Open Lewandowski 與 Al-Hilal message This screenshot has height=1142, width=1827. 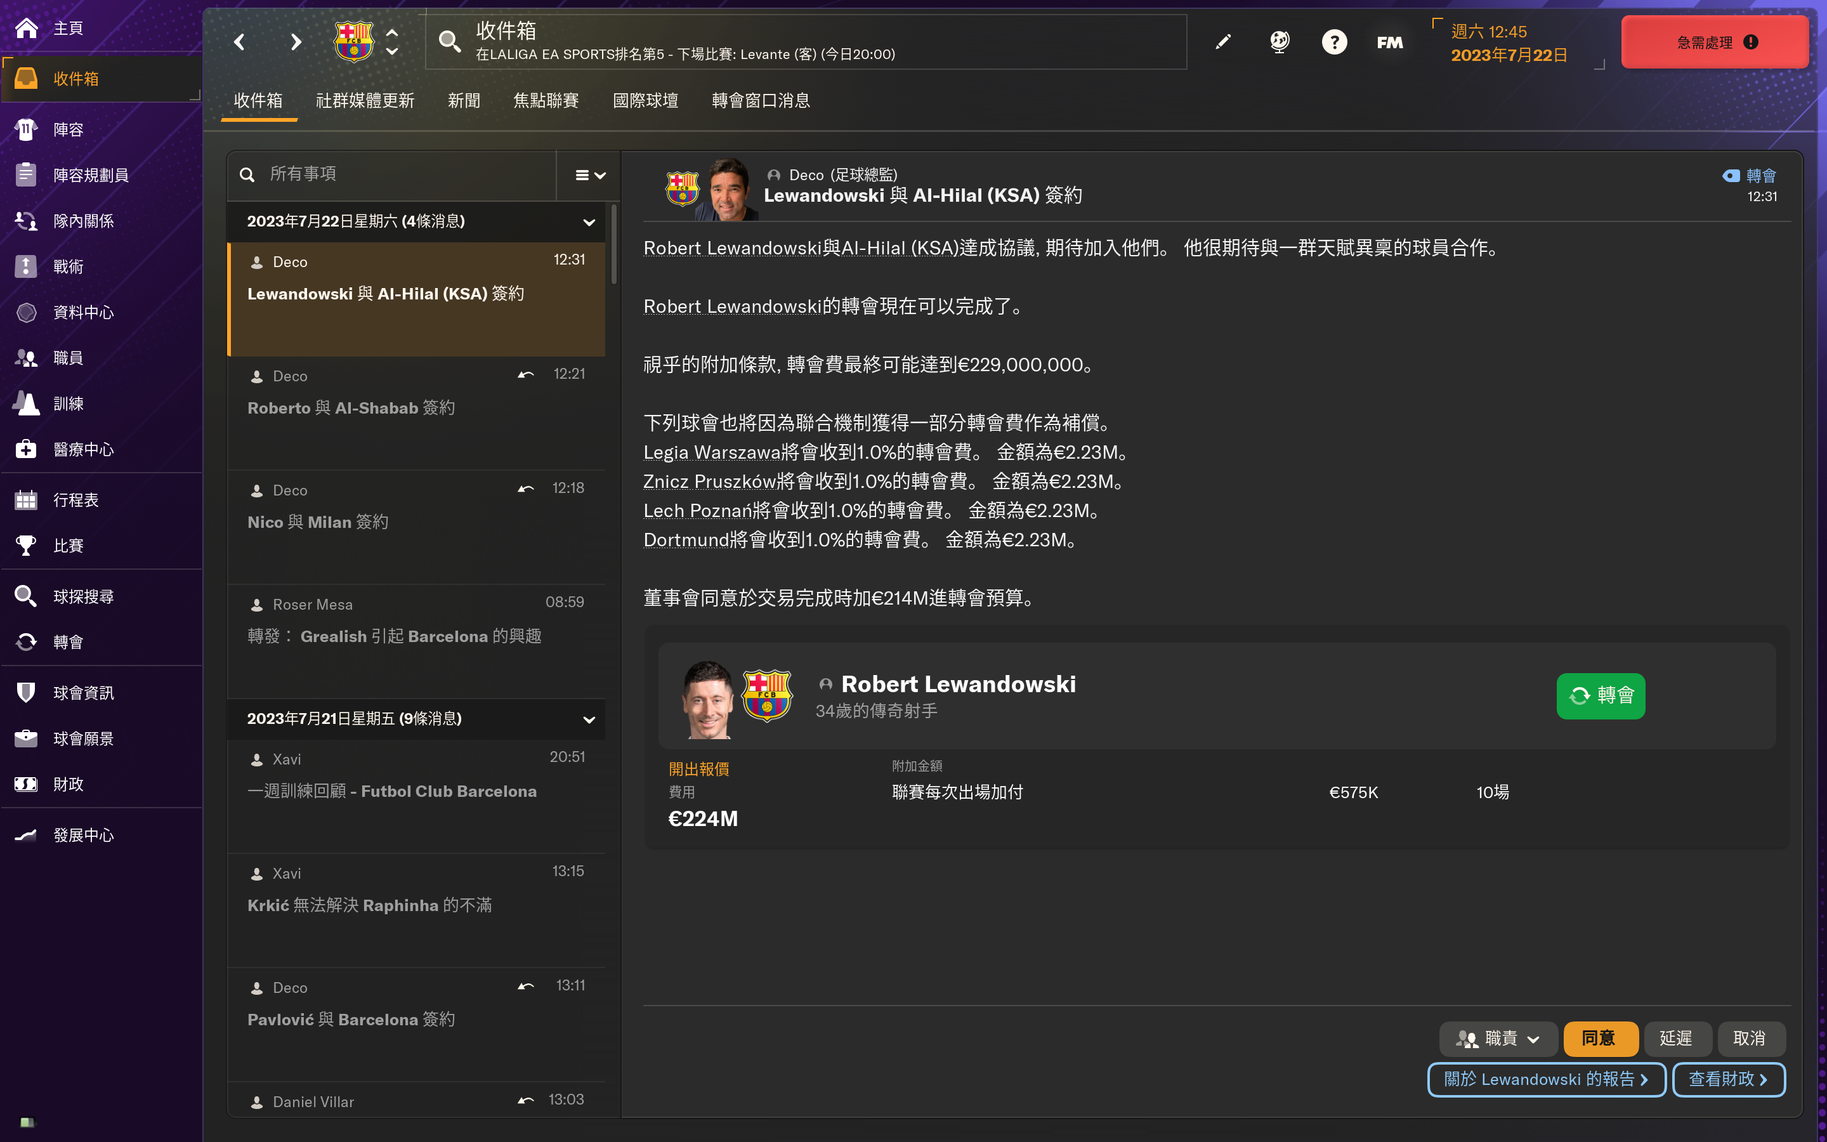pos(417,299)
